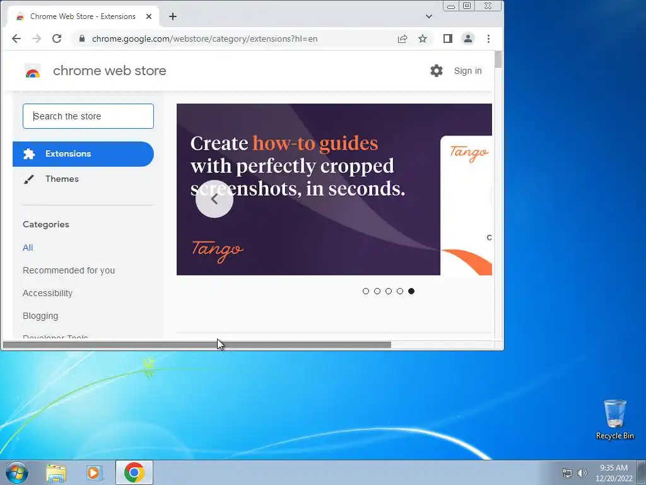Click the taskbar clock showing 9:35 AM
This screenshot has width=646, height=485.
[x=614, y=473]
